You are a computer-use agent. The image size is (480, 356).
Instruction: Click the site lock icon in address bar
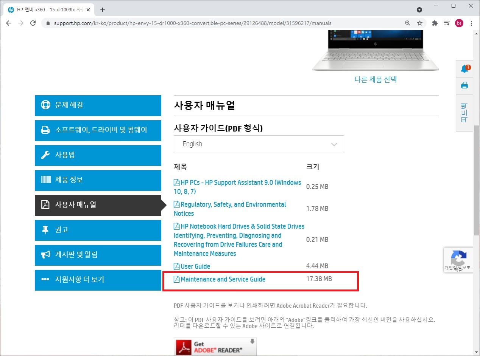pos(48,23)
